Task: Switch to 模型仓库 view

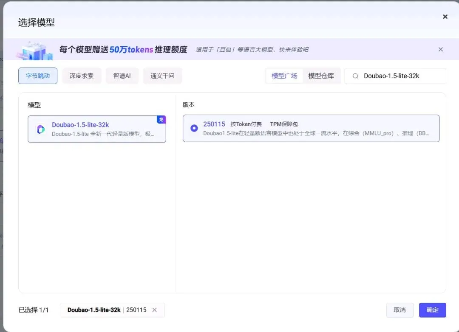Action: click(x=321, y=76)
